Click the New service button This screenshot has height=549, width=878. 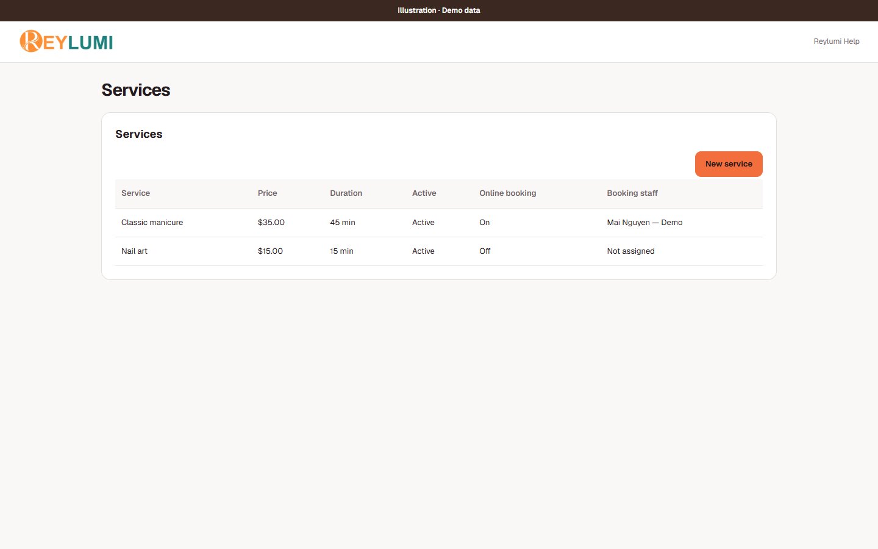729,164
